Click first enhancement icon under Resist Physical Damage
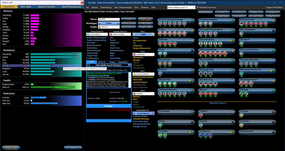The width and height of the screenshot is (285, 151). 160,24
